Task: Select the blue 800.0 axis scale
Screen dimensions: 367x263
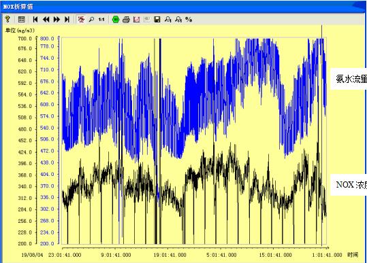Action: 47,39
